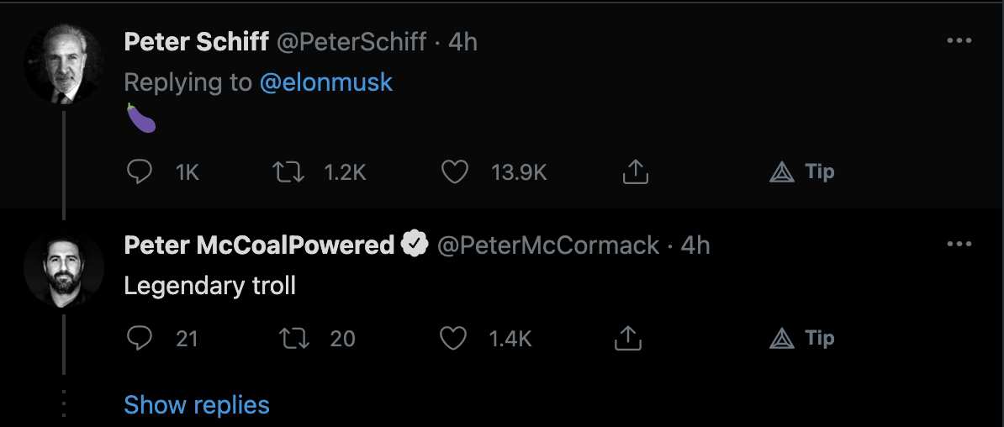Viewport: 1004px width, 427px height.
Task: Open Peter Schiff's profile picture
Action: coord(64,64)
